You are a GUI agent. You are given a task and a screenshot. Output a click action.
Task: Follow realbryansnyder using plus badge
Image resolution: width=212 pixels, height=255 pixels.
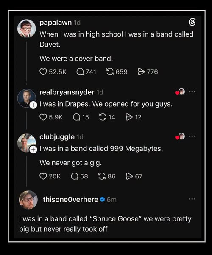tap(33, 105)
